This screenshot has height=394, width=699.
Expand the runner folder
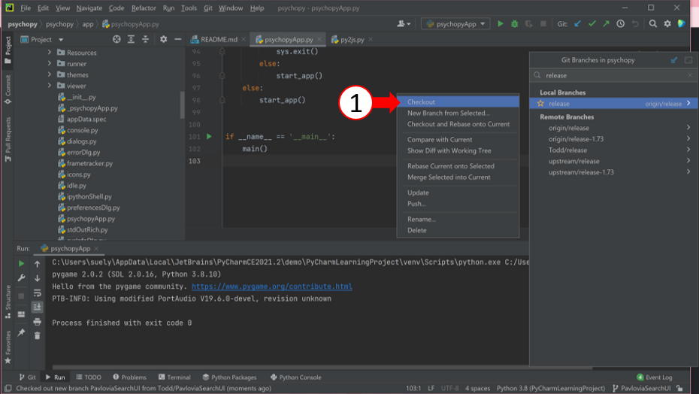(50, 63)
